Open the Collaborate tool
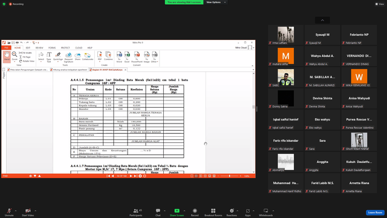 coord(87,57)
